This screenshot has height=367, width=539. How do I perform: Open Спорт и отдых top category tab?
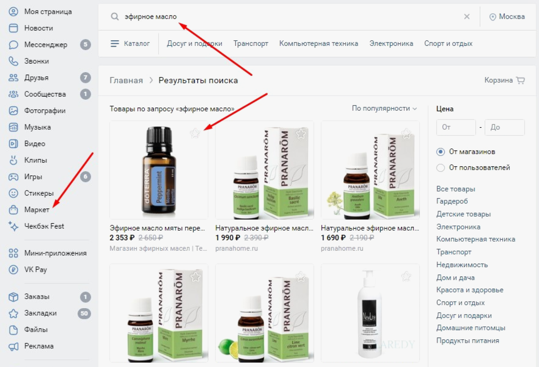tap(448, 43)
